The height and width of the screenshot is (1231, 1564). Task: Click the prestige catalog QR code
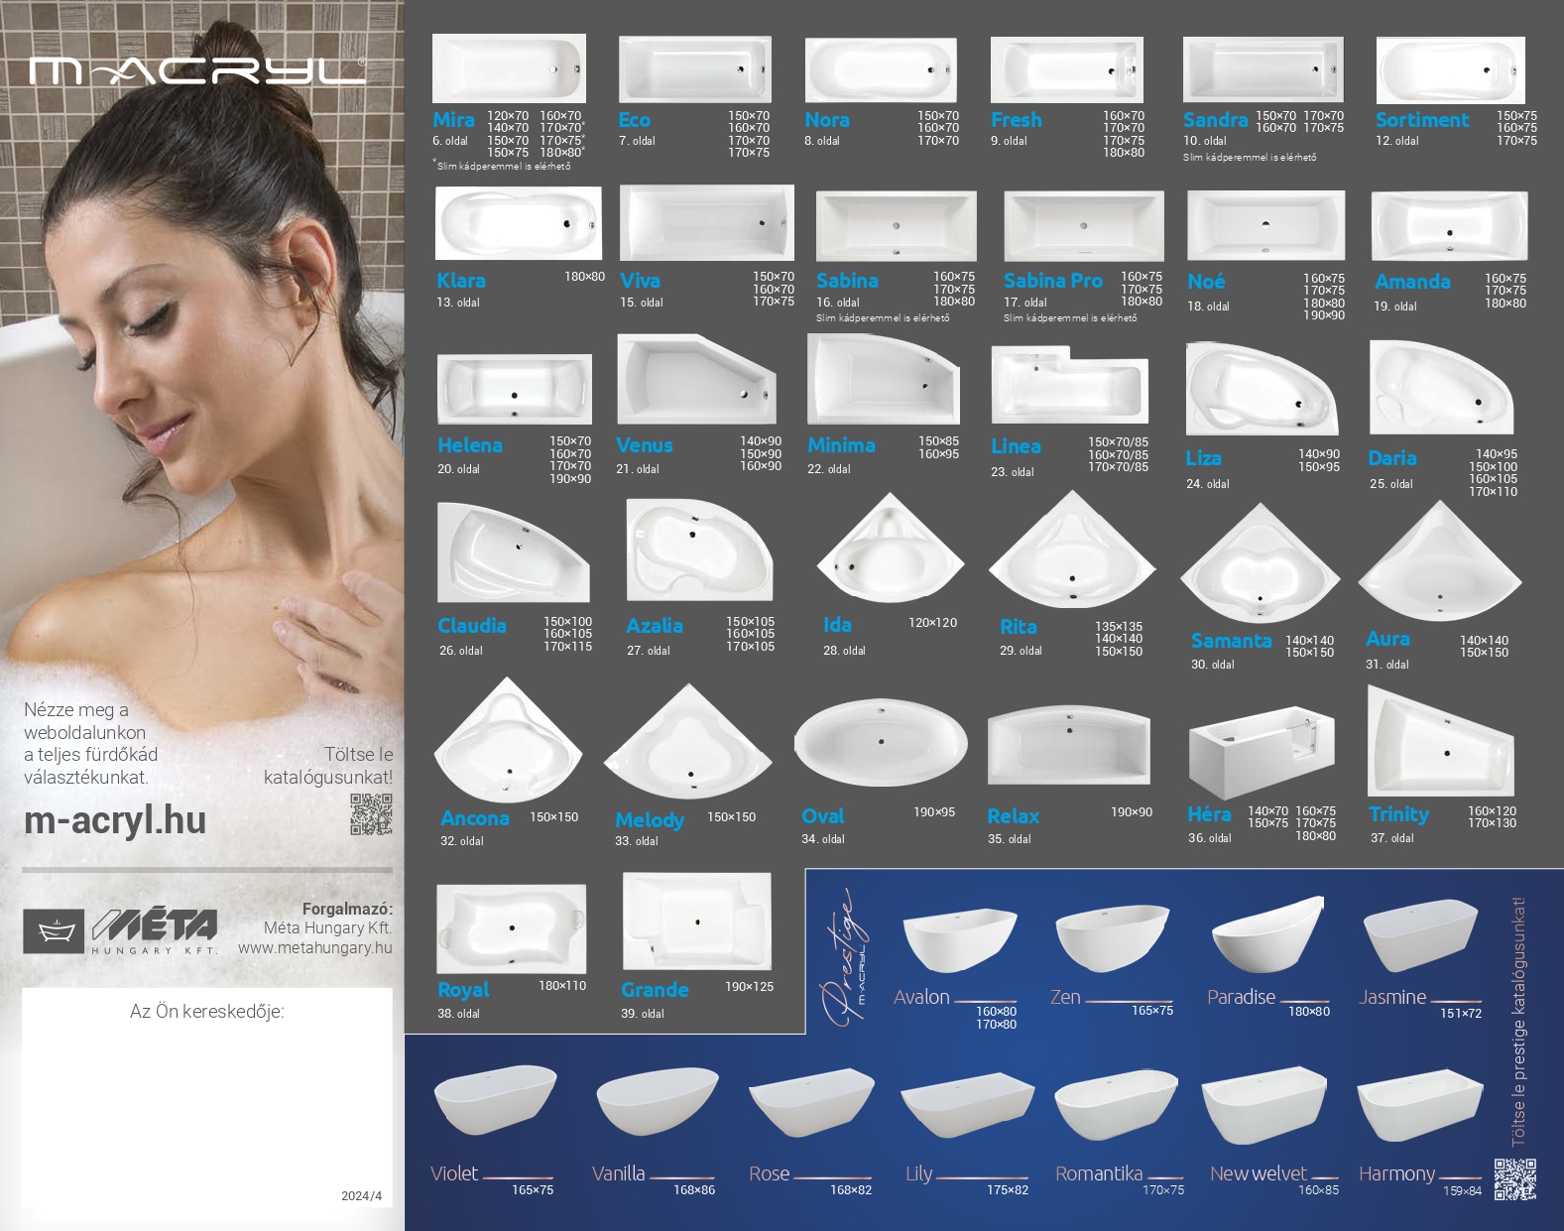coord(1514,1180)
